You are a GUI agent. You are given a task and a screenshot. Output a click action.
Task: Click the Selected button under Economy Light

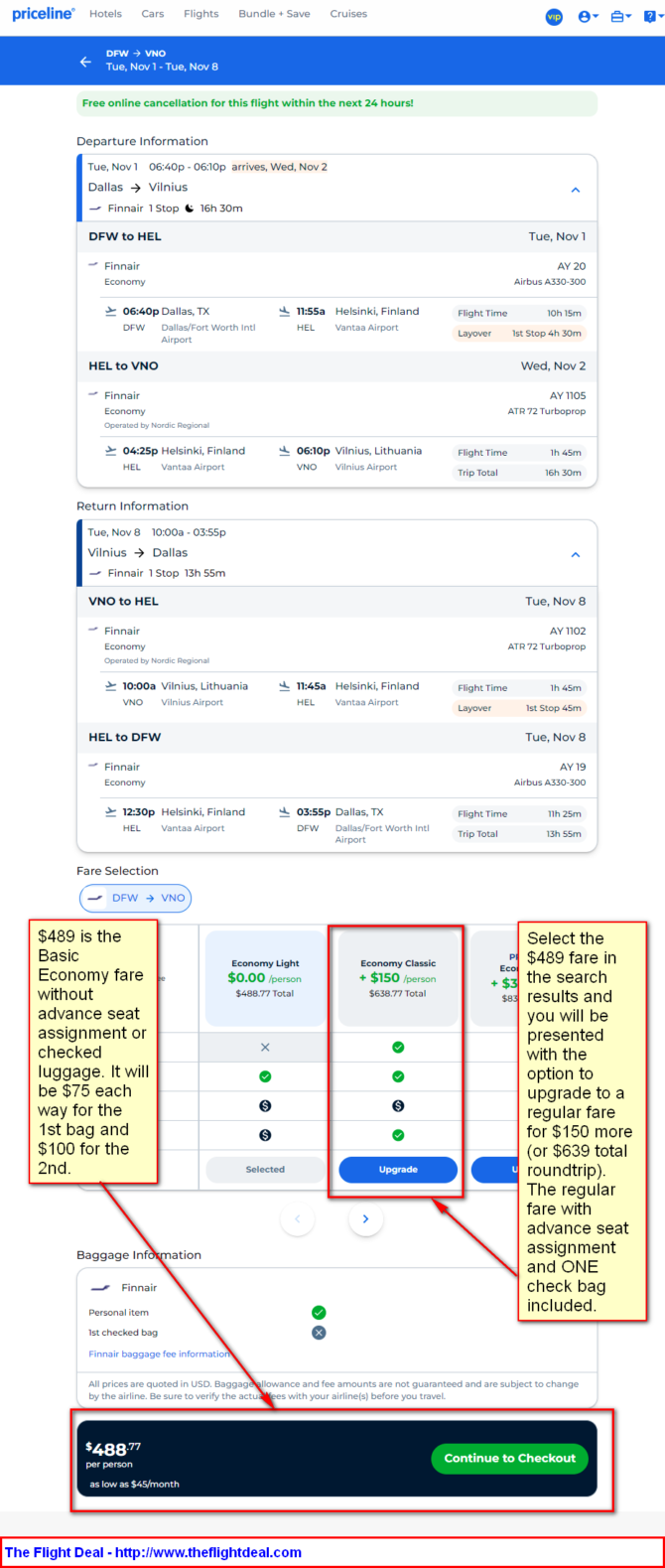click(x=265, y=1169)
